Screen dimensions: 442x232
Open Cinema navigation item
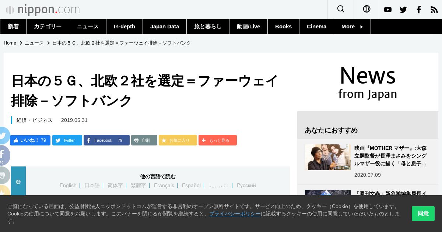point(317,27)
